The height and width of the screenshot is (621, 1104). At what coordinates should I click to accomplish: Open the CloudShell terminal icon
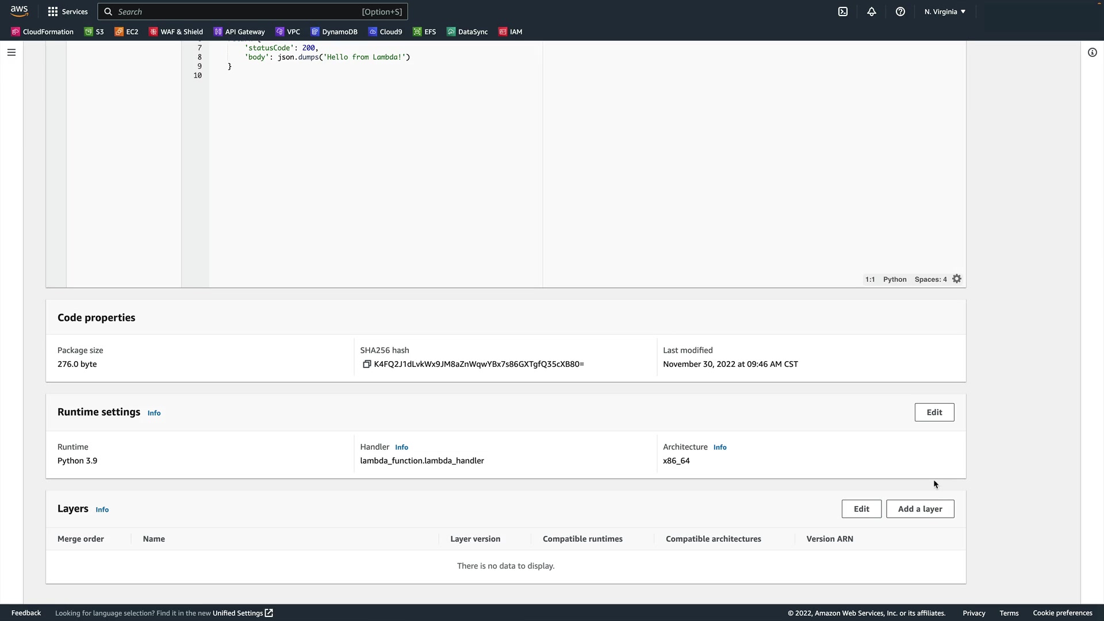[843, 11]
